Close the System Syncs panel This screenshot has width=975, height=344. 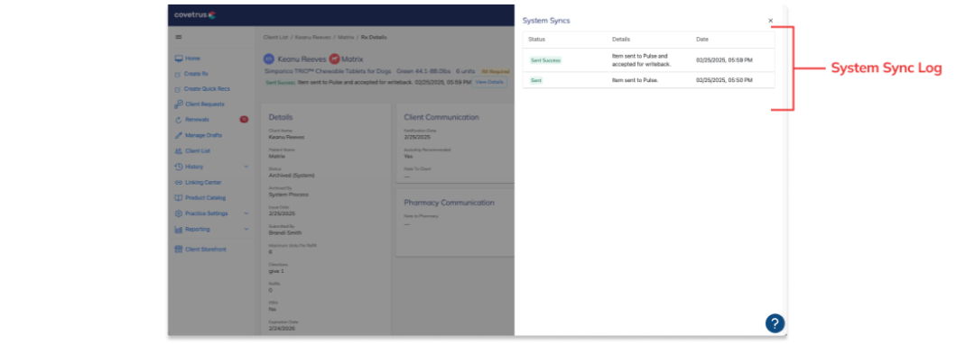pos(770,21)
